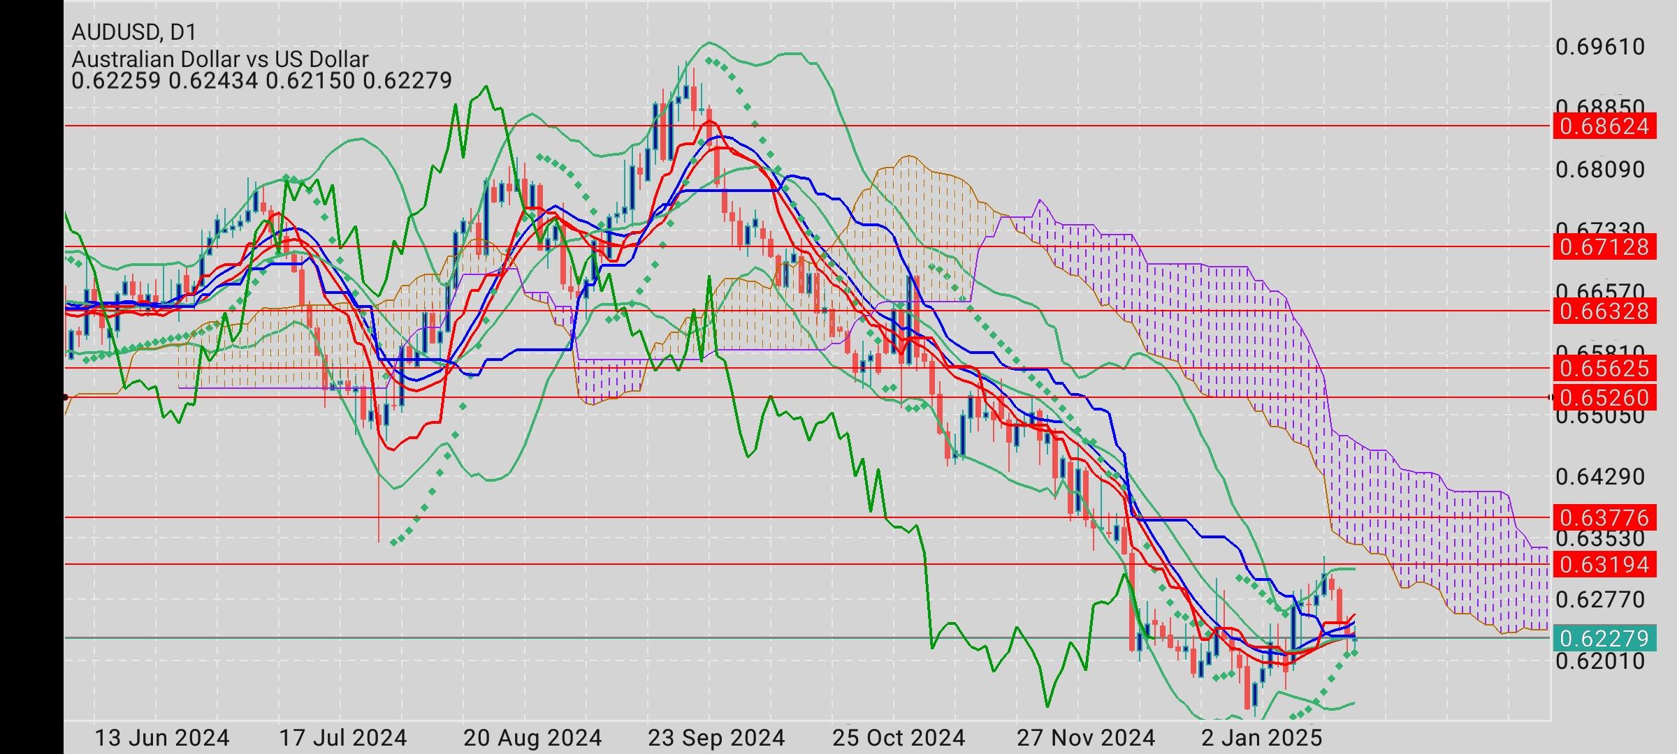The width and height of the screenshot is (1677, 754).
Task: Click the 20 Aug 2024 date label
Action: (x=532, y=737)
